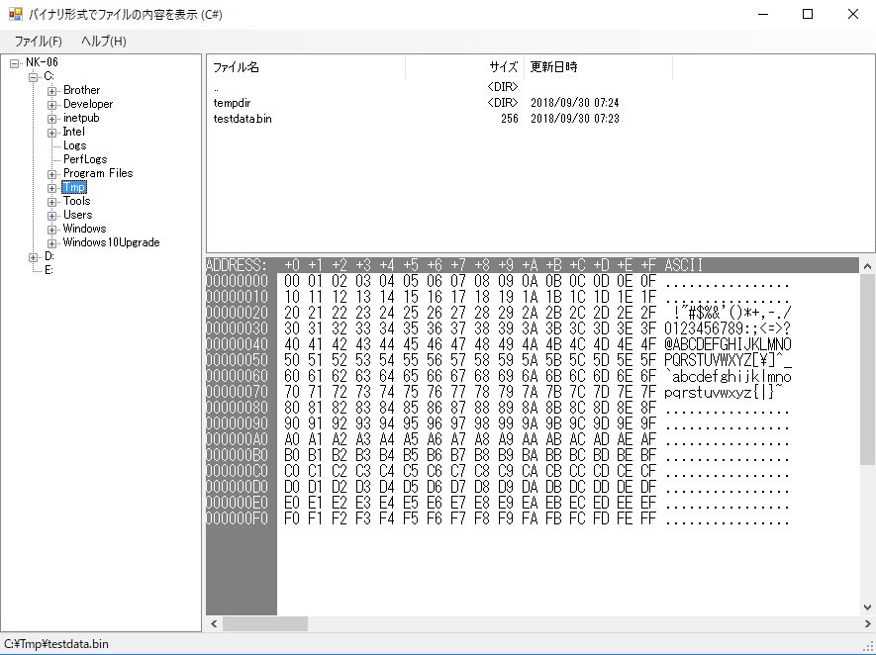The height and width of the screenshot is (655, 876).
Task: Click the vertical scrollbar thumb in hex view
Action: click(x=867, y=370)
